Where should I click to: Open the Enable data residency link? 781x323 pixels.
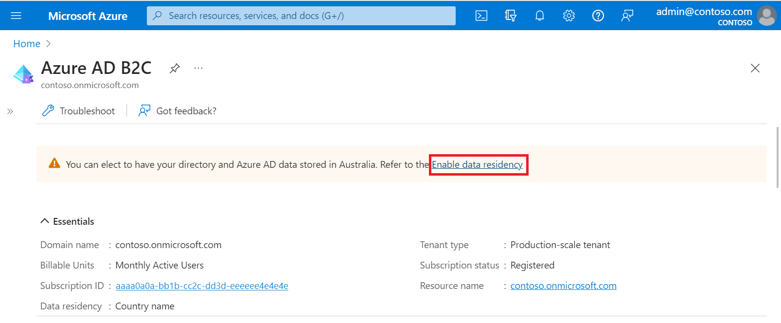click(x=477, y=164)
